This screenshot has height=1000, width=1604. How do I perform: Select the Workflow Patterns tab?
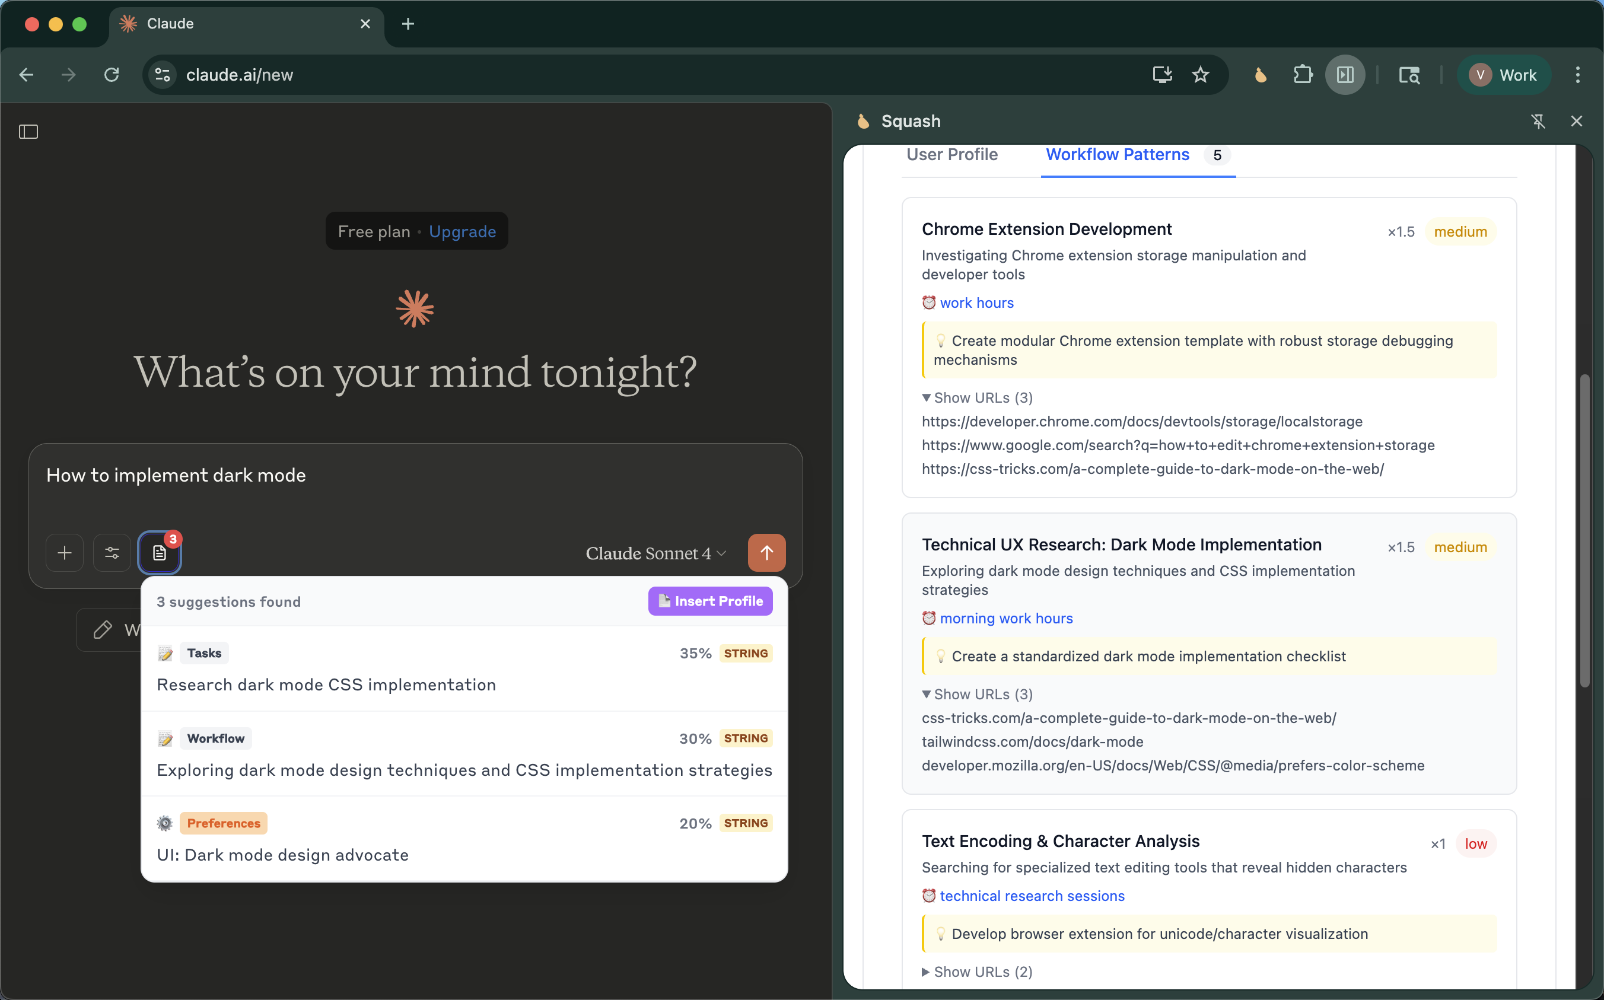pyautogui.click(x=1117, y=155)
